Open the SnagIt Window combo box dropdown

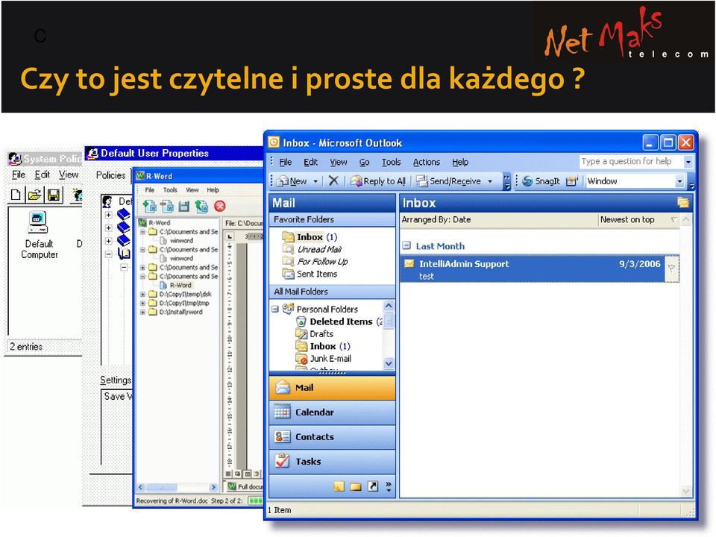(679, 181)
